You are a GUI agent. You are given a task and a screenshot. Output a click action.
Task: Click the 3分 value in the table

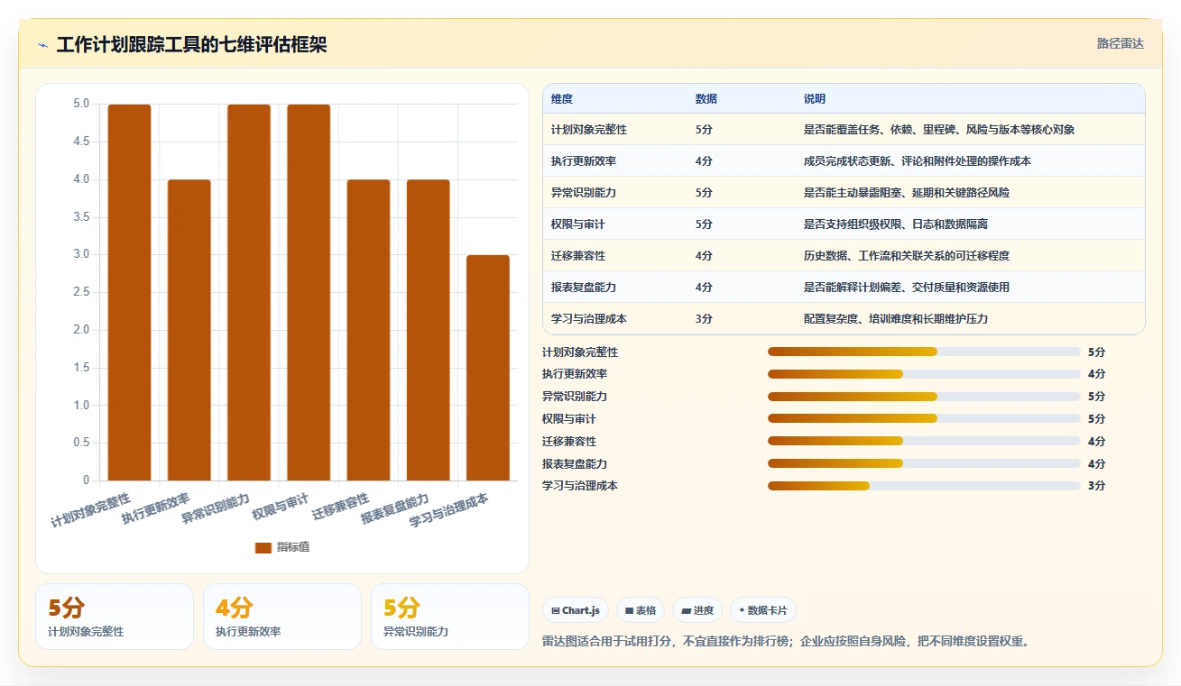[x=704, y=319]
